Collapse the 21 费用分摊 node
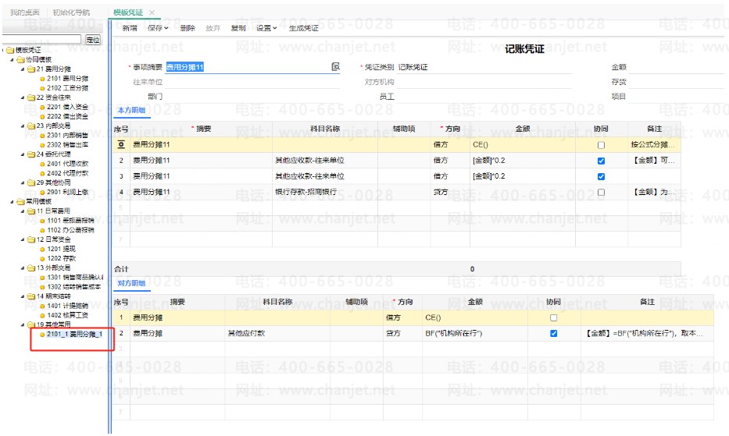Viewport: 729px width, 436px height. [23, 69]
